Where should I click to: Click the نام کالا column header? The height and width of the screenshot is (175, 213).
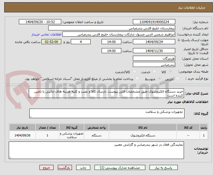coord(143,127)
